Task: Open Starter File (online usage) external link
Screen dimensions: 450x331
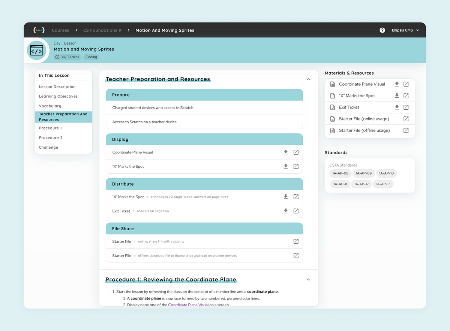Action: click(x=406, y=119)
